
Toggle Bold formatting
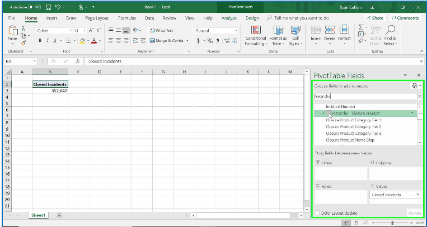tap(40, 41)
